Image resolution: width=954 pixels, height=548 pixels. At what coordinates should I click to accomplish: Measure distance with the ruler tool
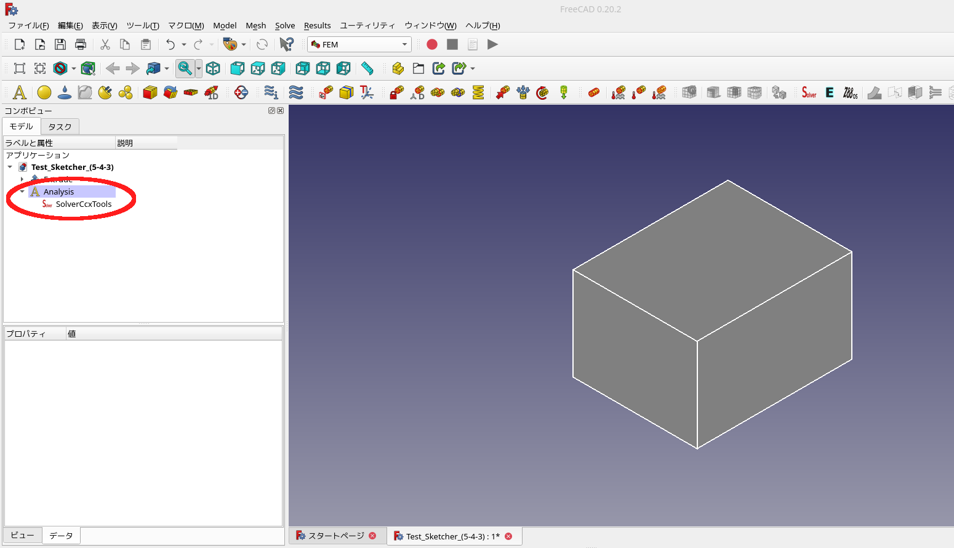[367, 68]
